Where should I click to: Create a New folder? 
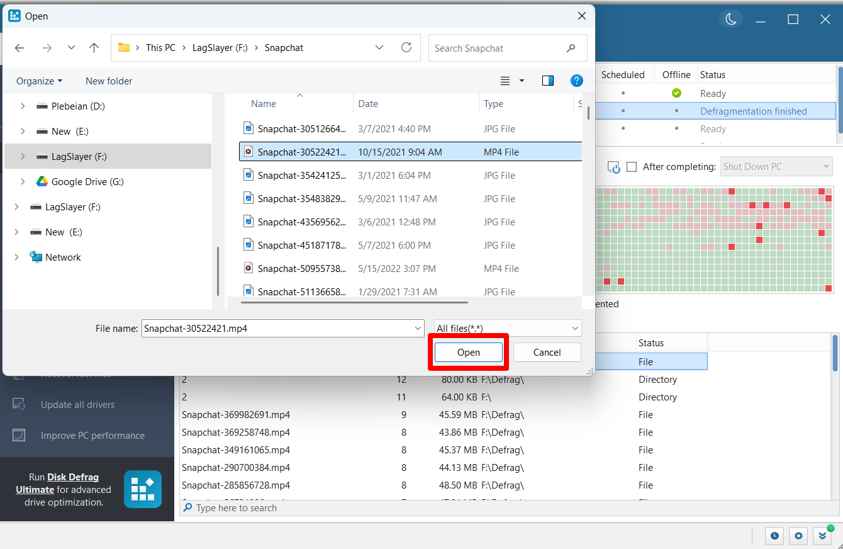pyautogui.click(x=109, y=81)
